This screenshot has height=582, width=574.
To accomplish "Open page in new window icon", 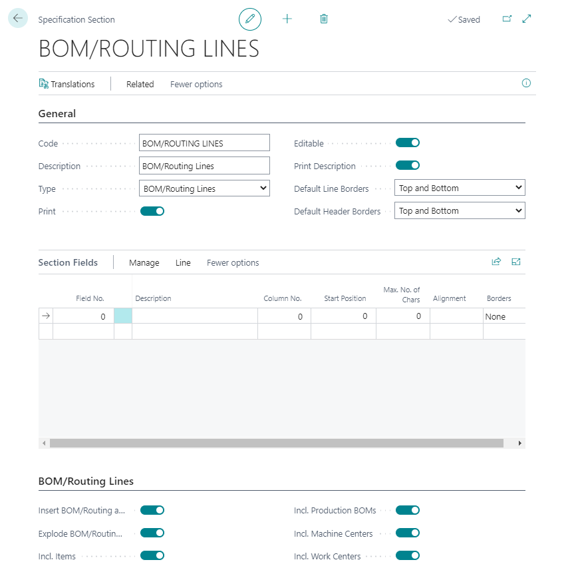I will 507,19.
